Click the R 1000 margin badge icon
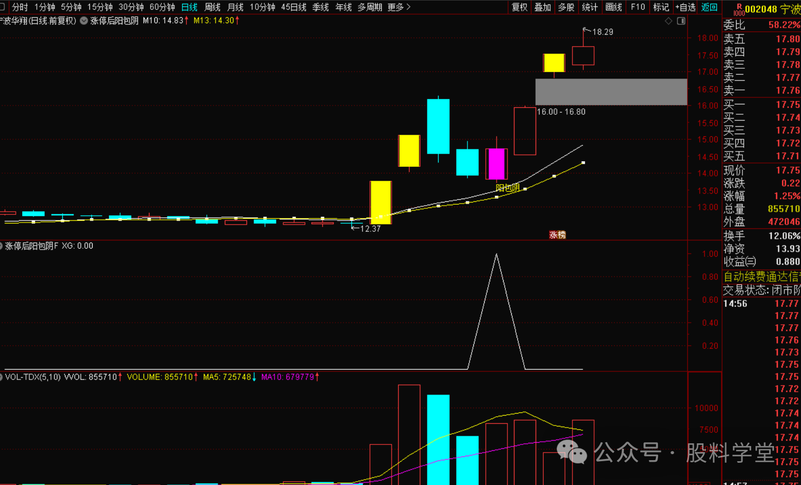Image resolution: width=801 pixels, height=485 pixels. [739, 10]
